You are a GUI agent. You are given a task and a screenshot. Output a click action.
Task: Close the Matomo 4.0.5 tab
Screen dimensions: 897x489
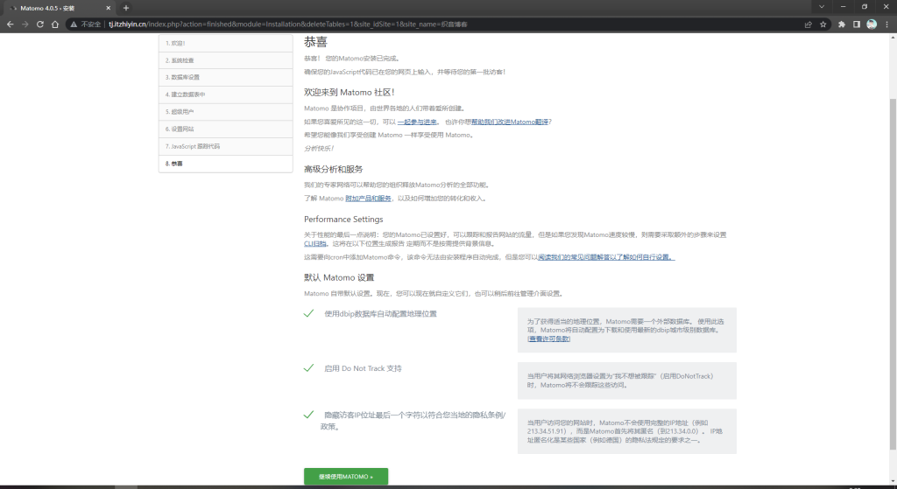point(108,8)
